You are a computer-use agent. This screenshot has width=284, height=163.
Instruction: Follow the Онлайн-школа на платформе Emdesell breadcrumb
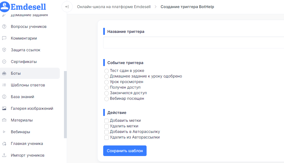click(x=114, y=7)
